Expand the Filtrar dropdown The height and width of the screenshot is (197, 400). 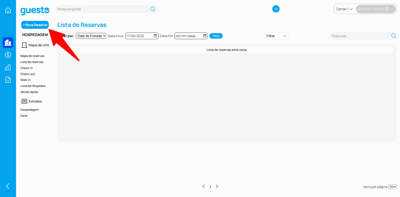click(x=276, y=36)
